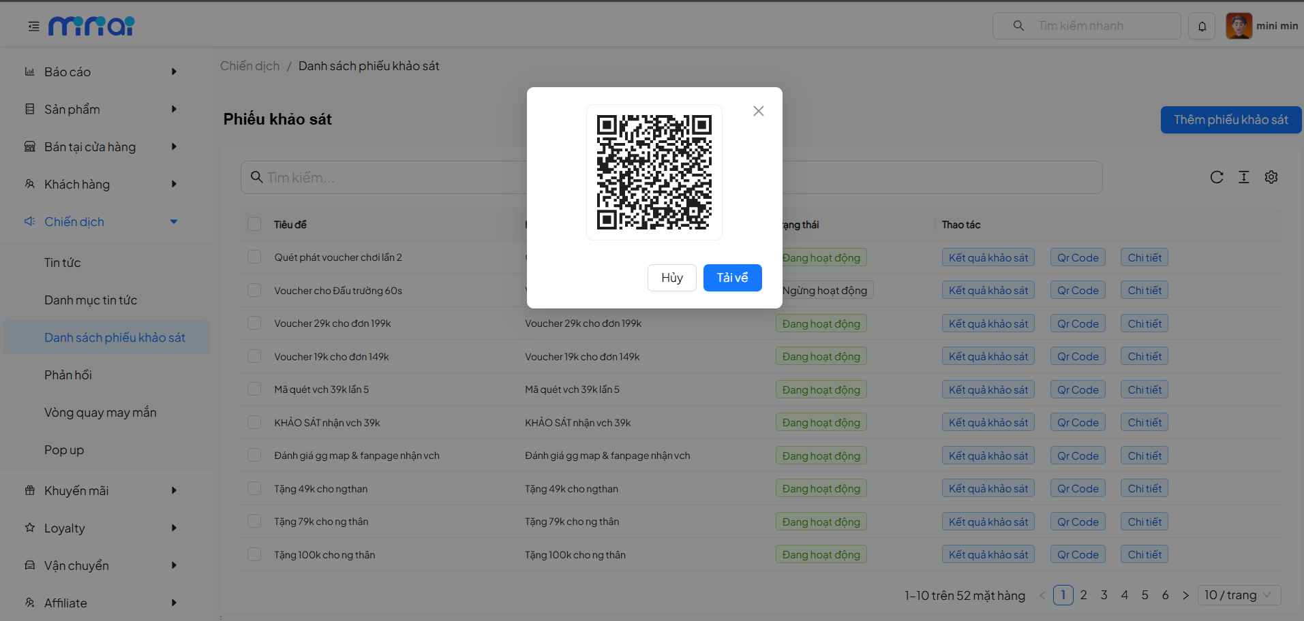
Task: Open the row height adjustment icon
Action: pos(1243,177)
